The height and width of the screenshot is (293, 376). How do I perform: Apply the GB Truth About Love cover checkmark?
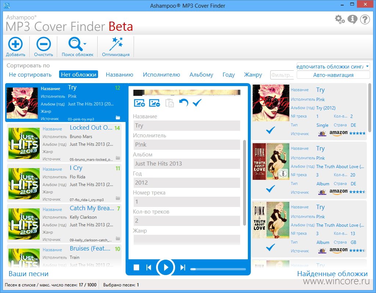point(271,247)
